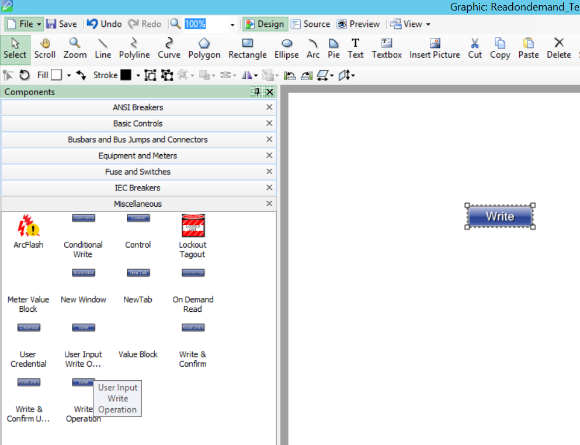Open Insert Picture

[434, 48]
